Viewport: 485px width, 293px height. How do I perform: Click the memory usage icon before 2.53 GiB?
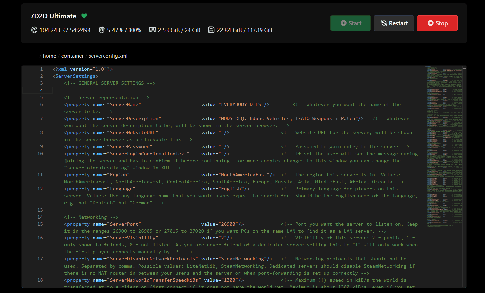pos(152,30)
